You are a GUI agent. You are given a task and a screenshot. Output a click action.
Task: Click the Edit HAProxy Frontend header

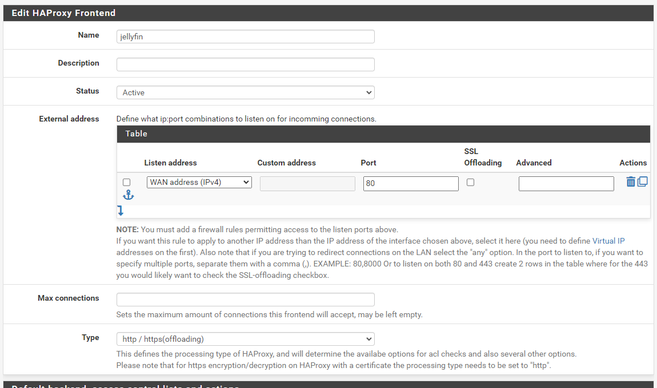[x=63, y=13]
